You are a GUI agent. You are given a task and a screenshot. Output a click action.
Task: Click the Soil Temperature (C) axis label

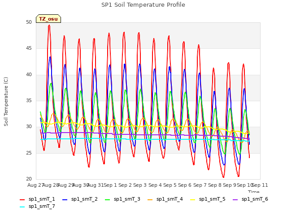(6, 102)
